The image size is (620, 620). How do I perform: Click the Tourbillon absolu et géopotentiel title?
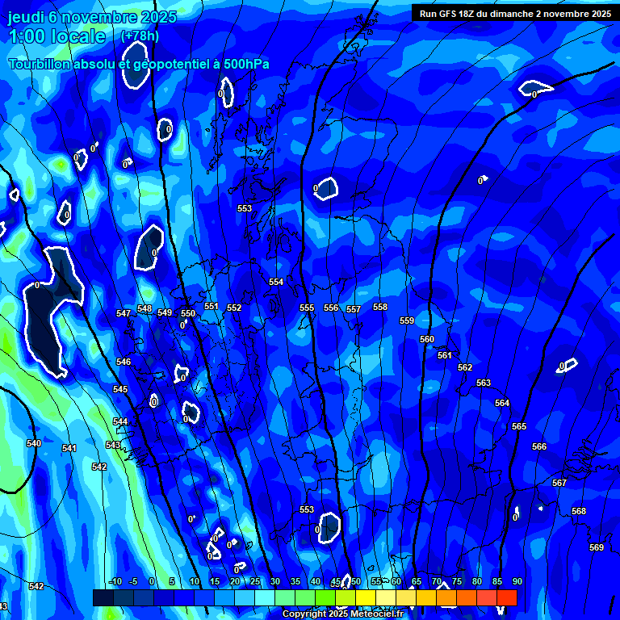[139, 64]
